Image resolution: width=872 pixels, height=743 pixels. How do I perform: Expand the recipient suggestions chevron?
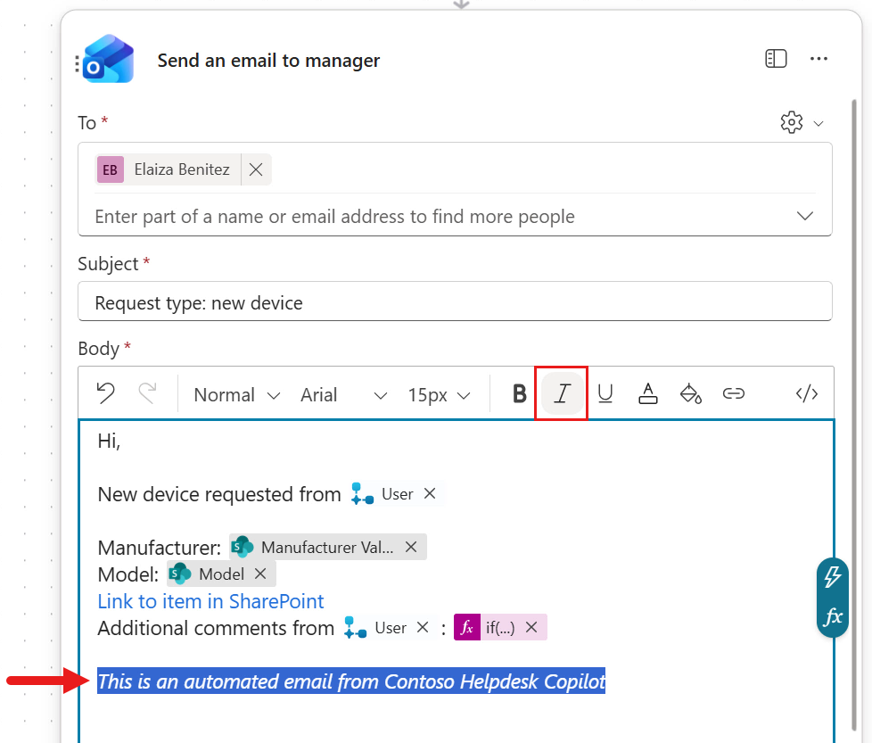click(x=805, y=216)
